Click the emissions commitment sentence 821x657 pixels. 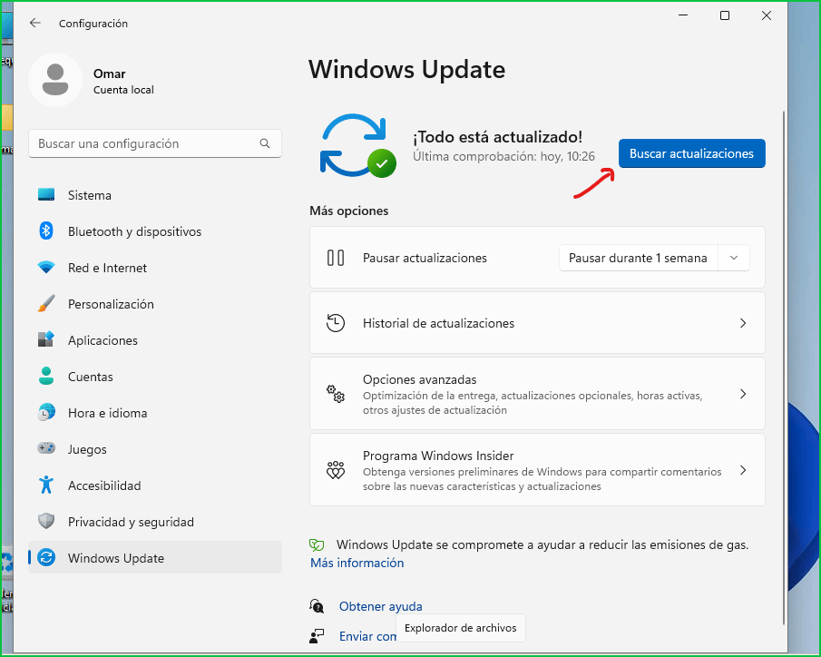[x=542, y=544]
